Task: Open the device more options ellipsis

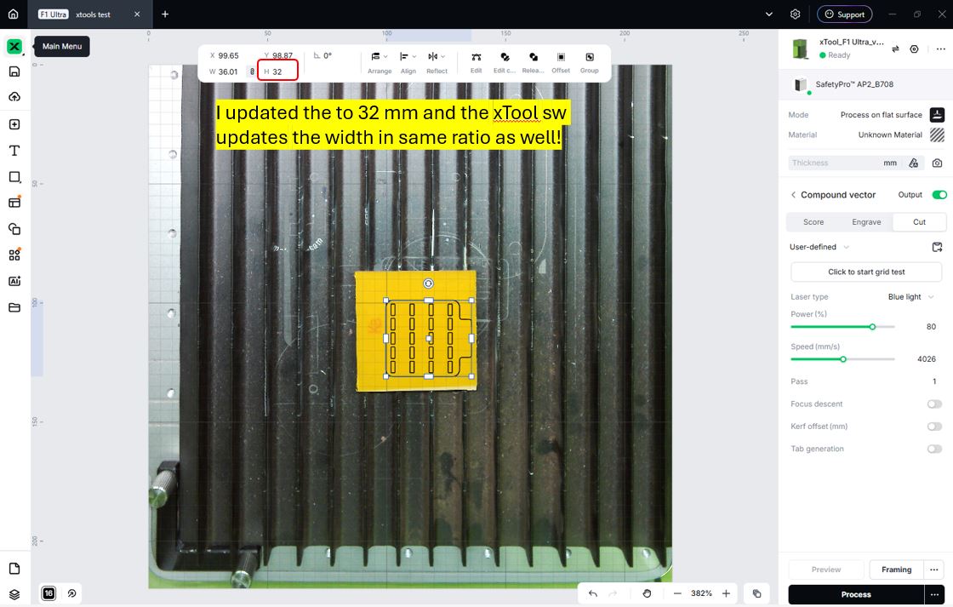Action: click(x=941, y=49)
